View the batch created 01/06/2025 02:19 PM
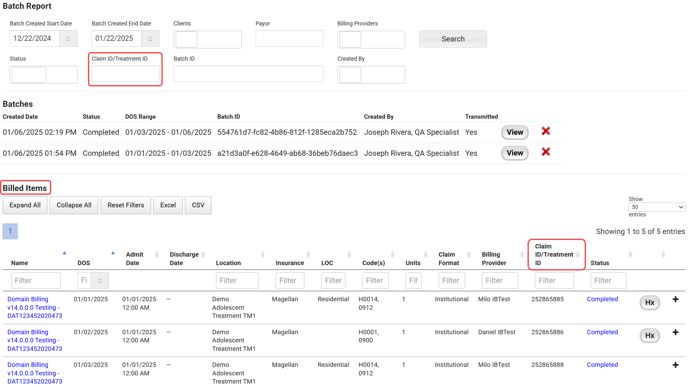Image resolution: width=688 pixels, height=387 pixels. click(515, 132)
